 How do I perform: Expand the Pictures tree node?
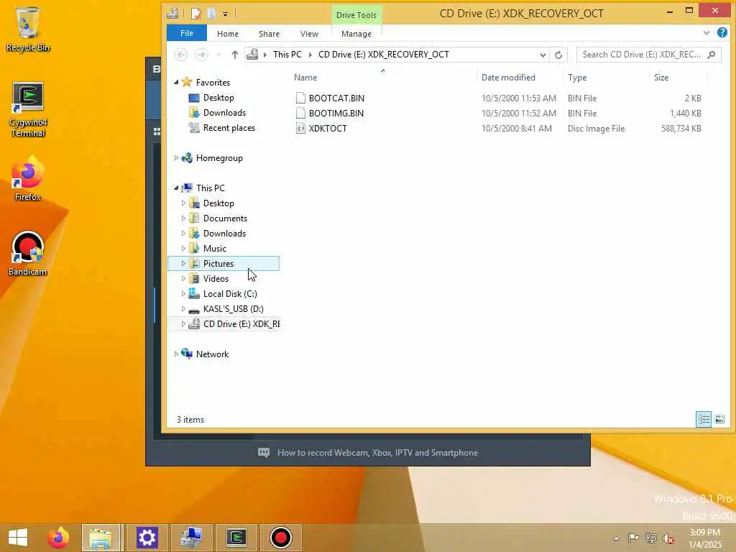pos(183,263)
